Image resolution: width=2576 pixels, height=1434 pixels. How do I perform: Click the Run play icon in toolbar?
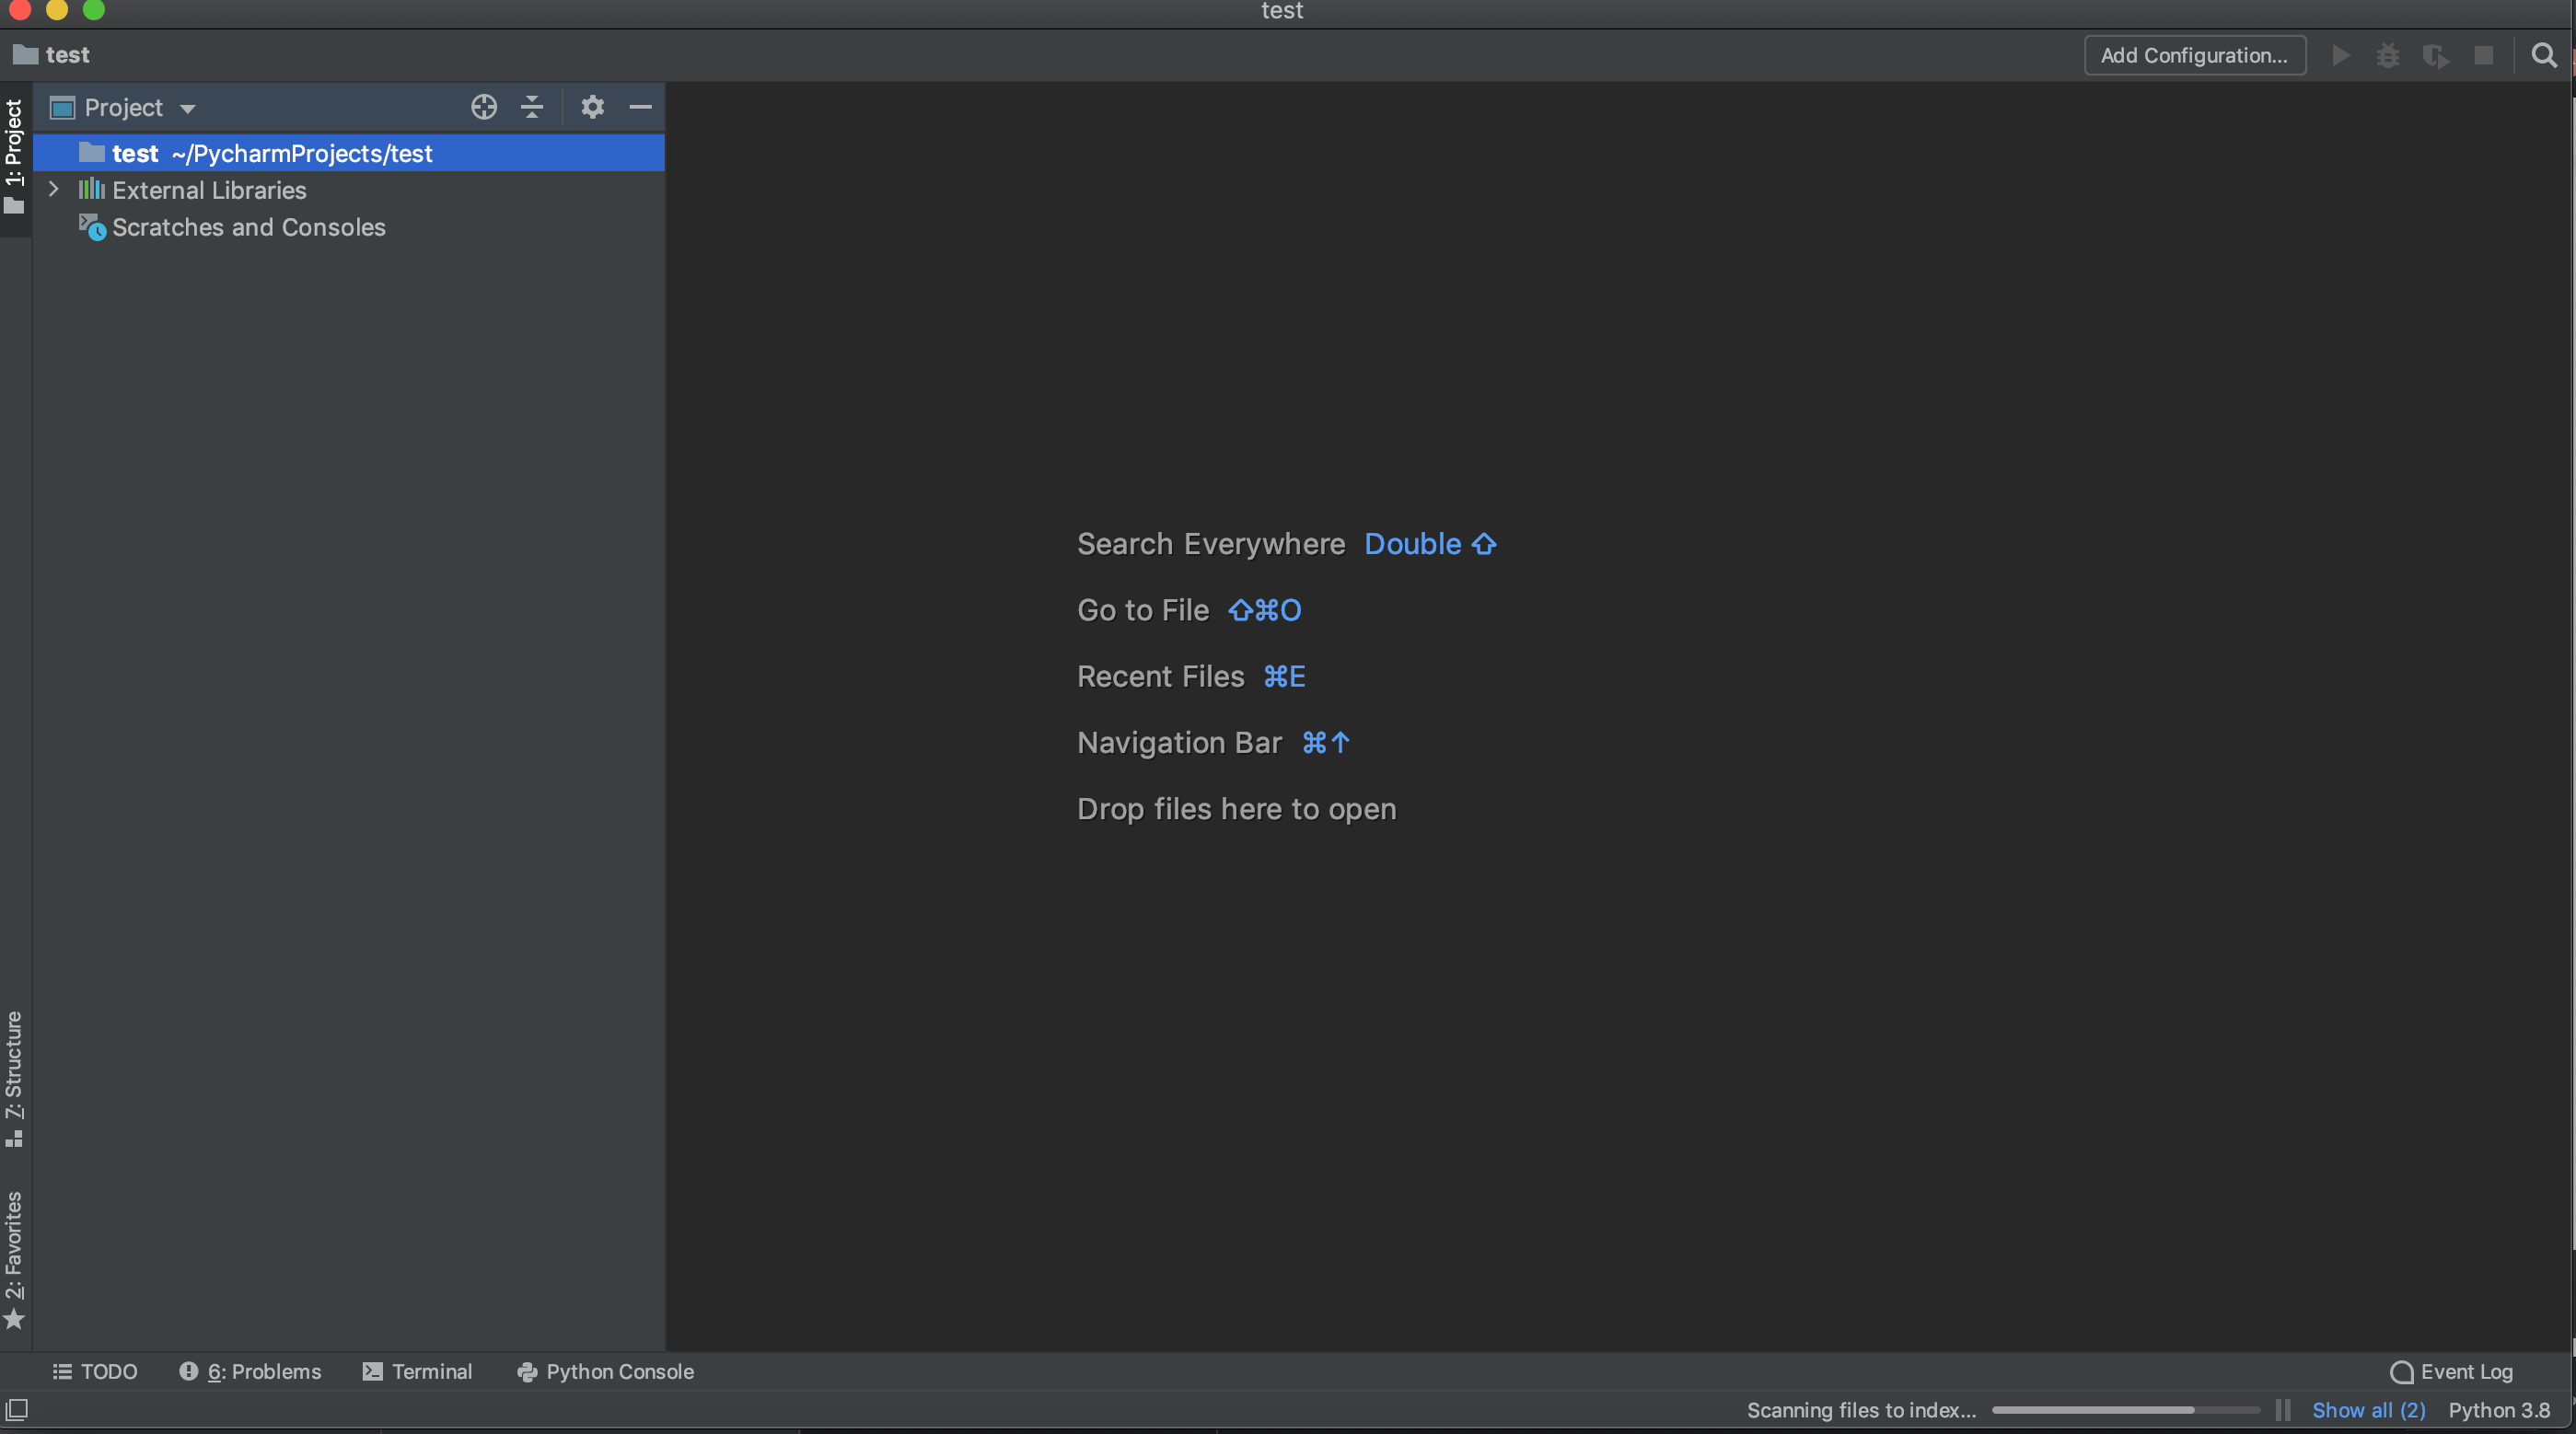click(2340, 55)
